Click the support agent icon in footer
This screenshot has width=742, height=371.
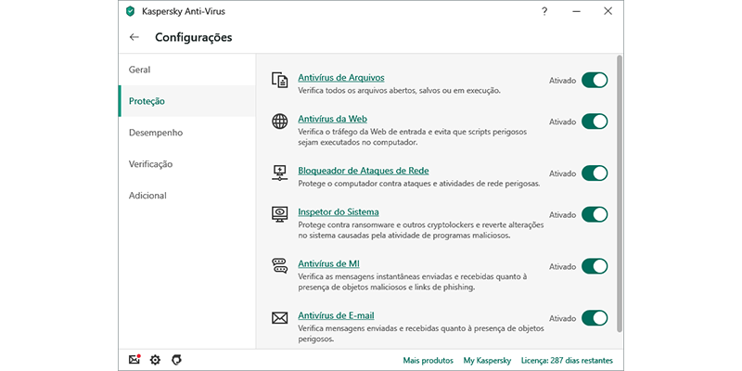[176, 360]
